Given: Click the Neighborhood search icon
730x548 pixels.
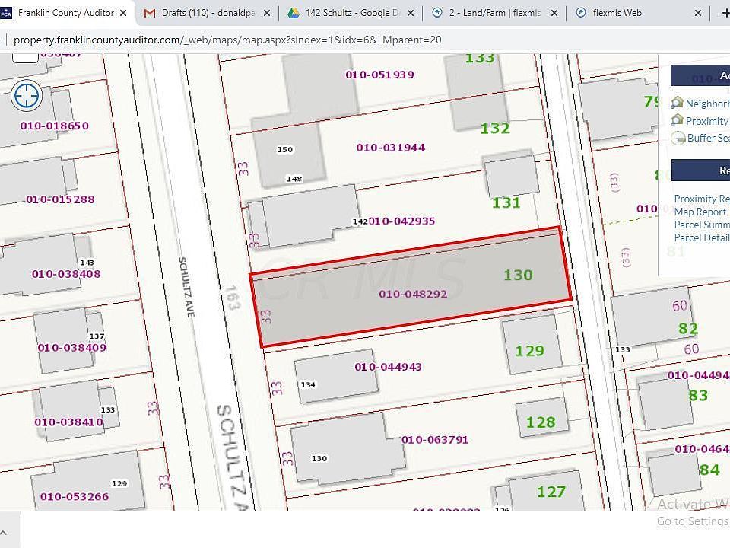Looking at the screenshot, I should pos(678,103).
